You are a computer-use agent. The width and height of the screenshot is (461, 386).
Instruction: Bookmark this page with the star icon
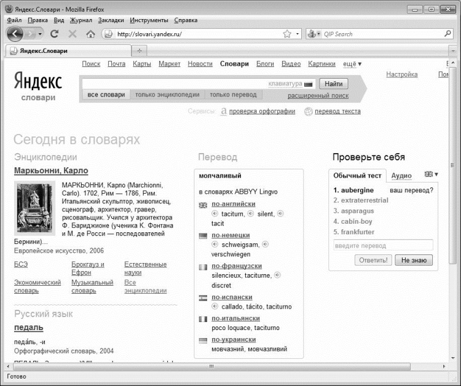pos(287,34)
